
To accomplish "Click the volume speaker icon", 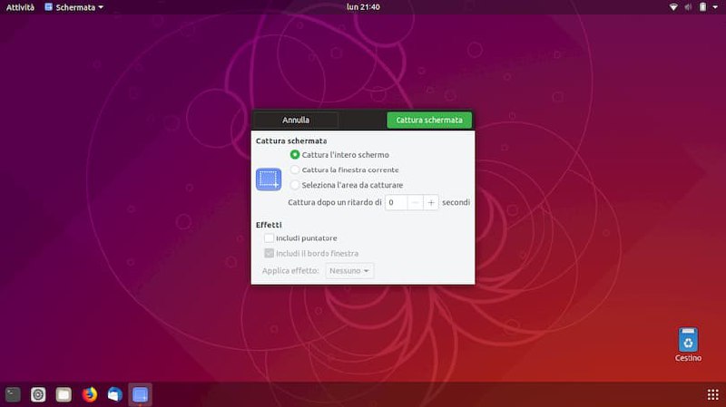I will [x=689, y=7].
